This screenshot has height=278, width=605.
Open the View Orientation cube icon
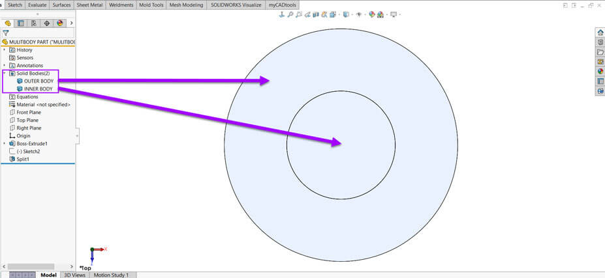(333, 14)
